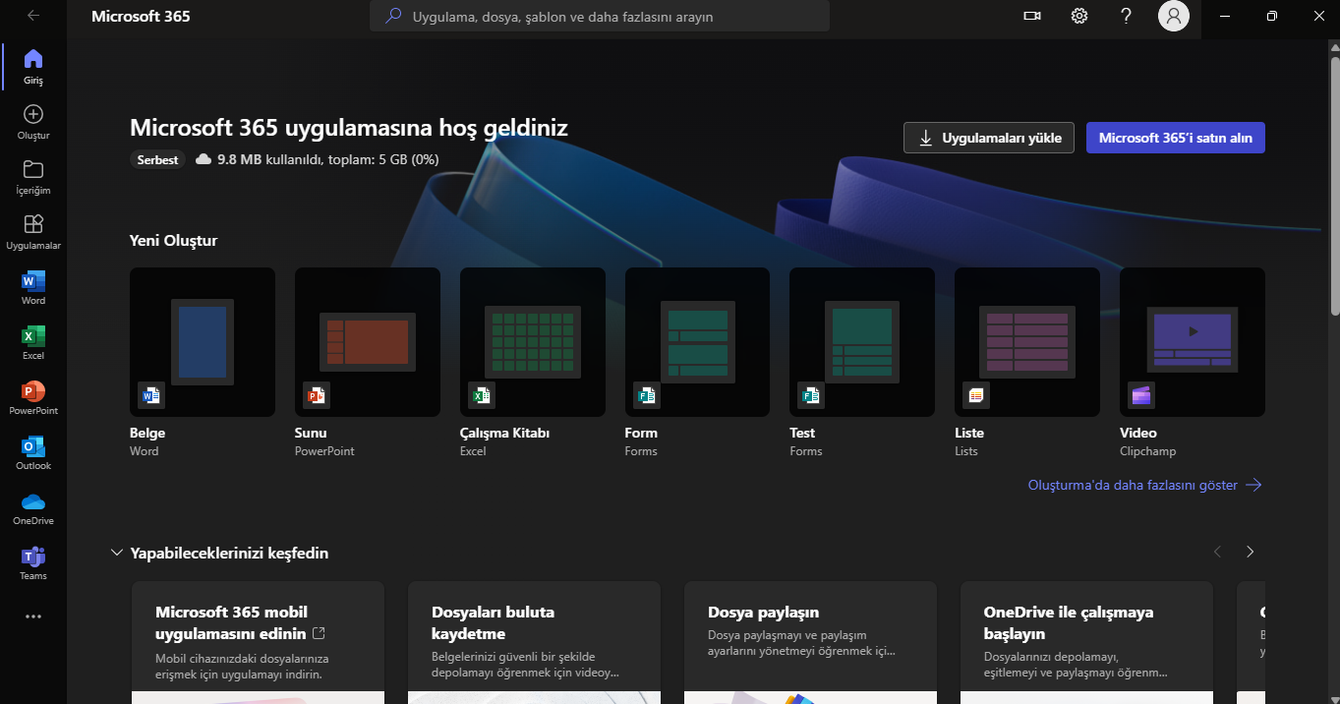Viewport: 1340px width, 704px height.
Task: Click Microsoft 365'i satın alın button
Action: (1175, 138)
